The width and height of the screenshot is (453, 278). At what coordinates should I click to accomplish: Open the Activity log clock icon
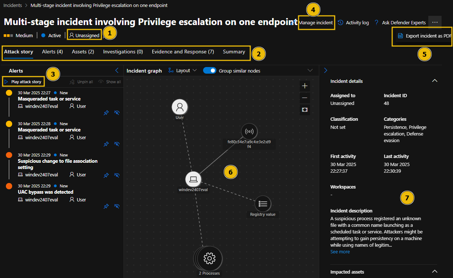tap(341, 22)
